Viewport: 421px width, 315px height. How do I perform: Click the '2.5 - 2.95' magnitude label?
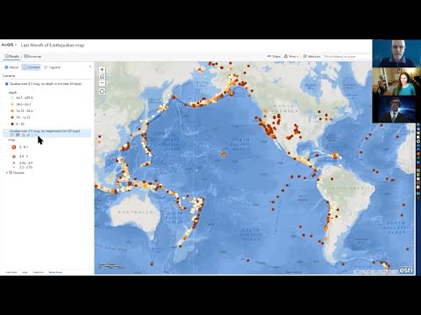click(26, 167)
